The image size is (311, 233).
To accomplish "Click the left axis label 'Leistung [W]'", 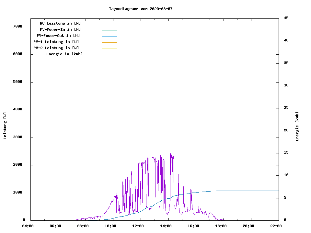I will (5, 126).
